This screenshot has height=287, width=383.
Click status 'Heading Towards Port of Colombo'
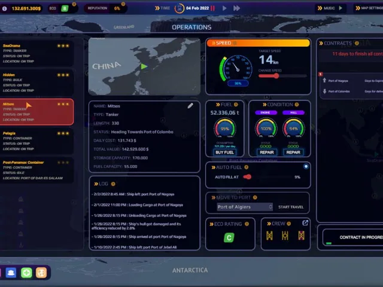point(142,132)
